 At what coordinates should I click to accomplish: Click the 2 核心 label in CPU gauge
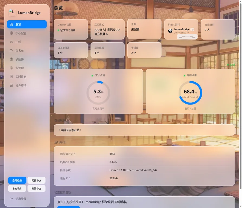pos(98,97)
